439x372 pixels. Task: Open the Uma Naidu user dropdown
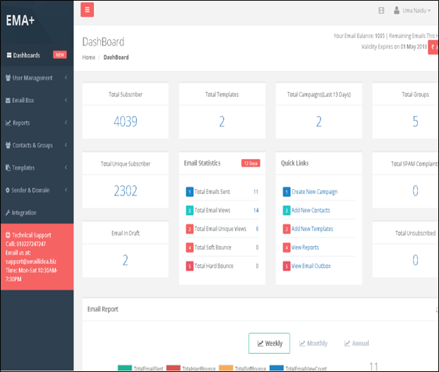click(x=412, y=11)
